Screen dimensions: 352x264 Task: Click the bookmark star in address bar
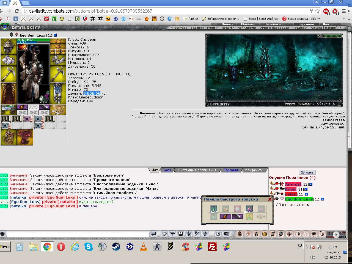tap(317, 11)
